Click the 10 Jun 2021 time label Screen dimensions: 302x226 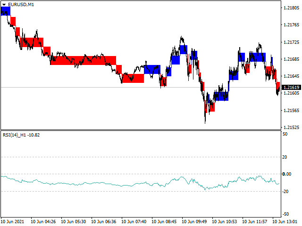13,222
